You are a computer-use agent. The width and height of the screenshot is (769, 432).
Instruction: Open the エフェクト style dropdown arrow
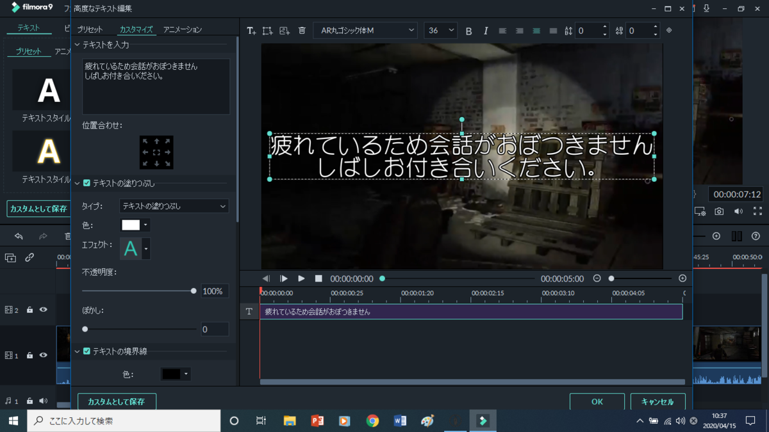click(146, 248)
